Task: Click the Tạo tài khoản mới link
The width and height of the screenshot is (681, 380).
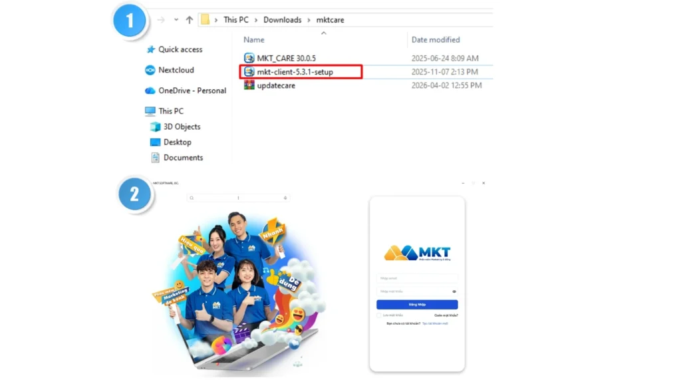Action: point(435,323)
